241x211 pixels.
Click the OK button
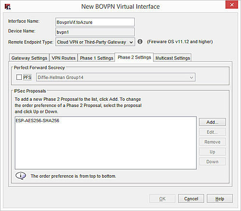162,198
